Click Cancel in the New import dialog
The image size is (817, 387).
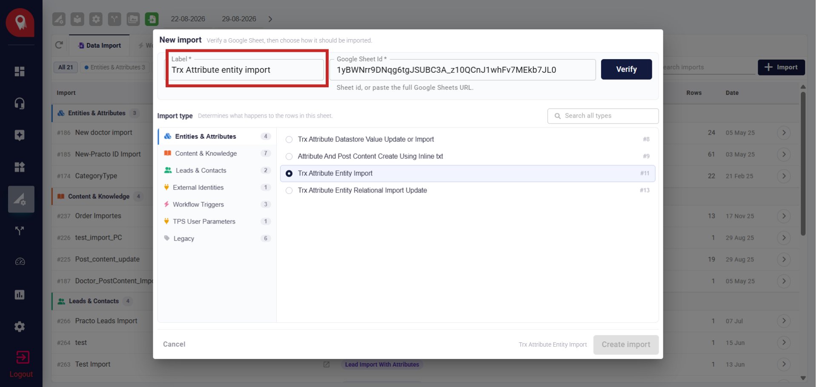(174, 344)
